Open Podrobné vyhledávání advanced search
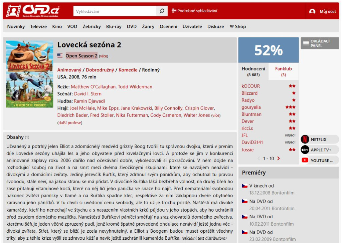The height and width of the screenshot is (243, 342). 194,11
